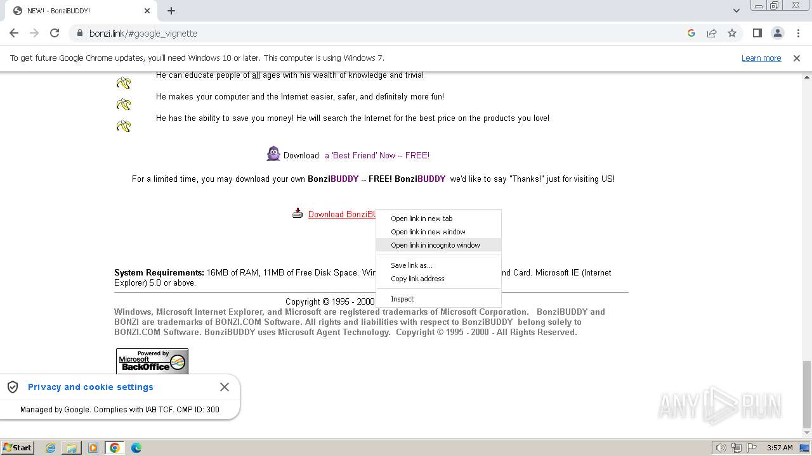The width and height of the screenshot is (812, 456).
Task: Toggle the side panel
Action: (x=757, y=33)
